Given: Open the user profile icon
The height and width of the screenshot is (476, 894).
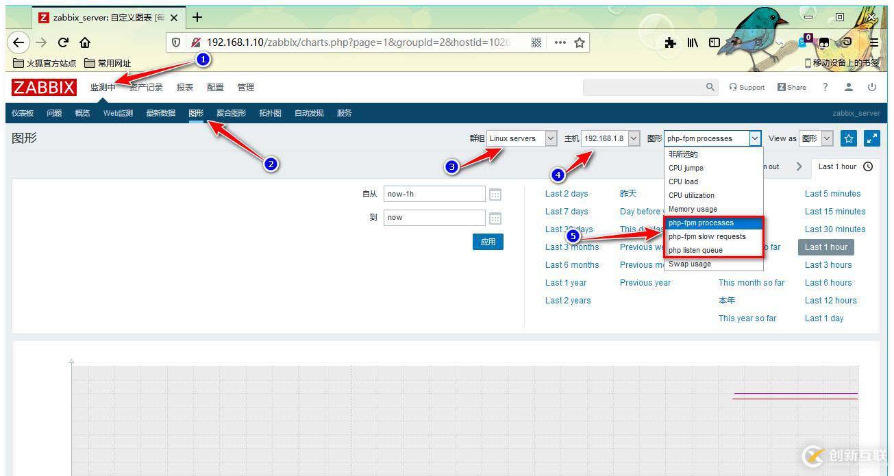Looking at the screenshot, I should click(849, 87).
